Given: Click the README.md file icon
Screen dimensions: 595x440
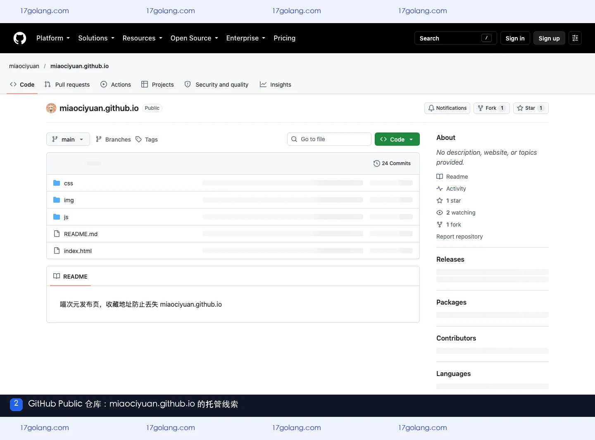Looking at the screenshot, I should coord(57,234).
